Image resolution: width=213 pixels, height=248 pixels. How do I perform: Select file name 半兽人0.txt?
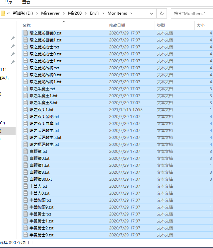(x=39, y=193)
